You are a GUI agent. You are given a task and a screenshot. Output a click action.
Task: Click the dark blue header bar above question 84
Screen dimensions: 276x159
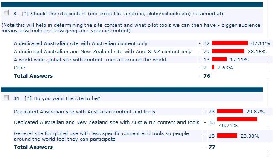132,89
